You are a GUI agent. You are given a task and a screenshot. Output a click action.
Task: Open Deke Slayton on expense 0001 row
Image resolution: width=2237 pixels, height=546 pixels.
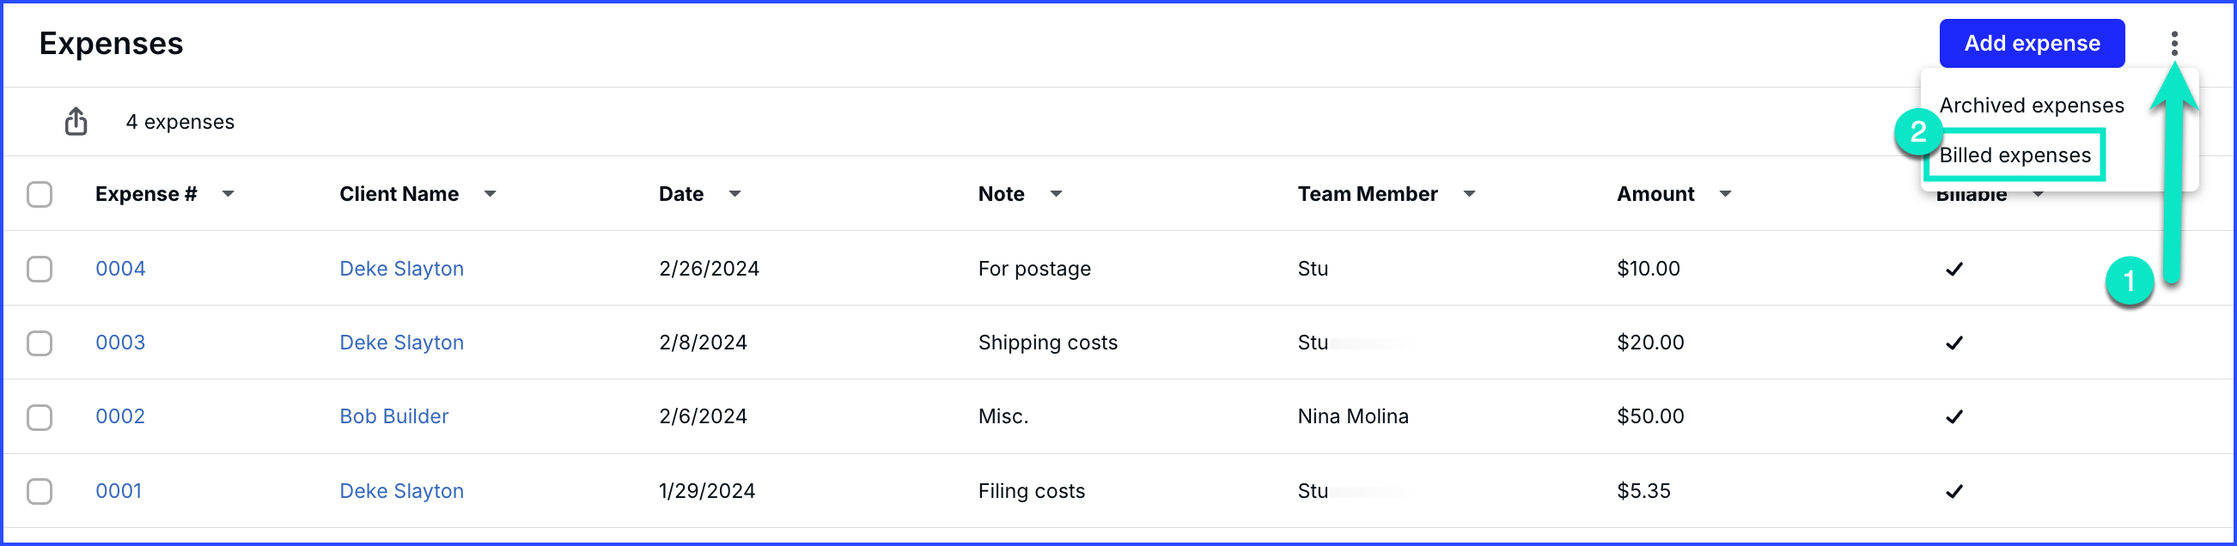point(401,490)
